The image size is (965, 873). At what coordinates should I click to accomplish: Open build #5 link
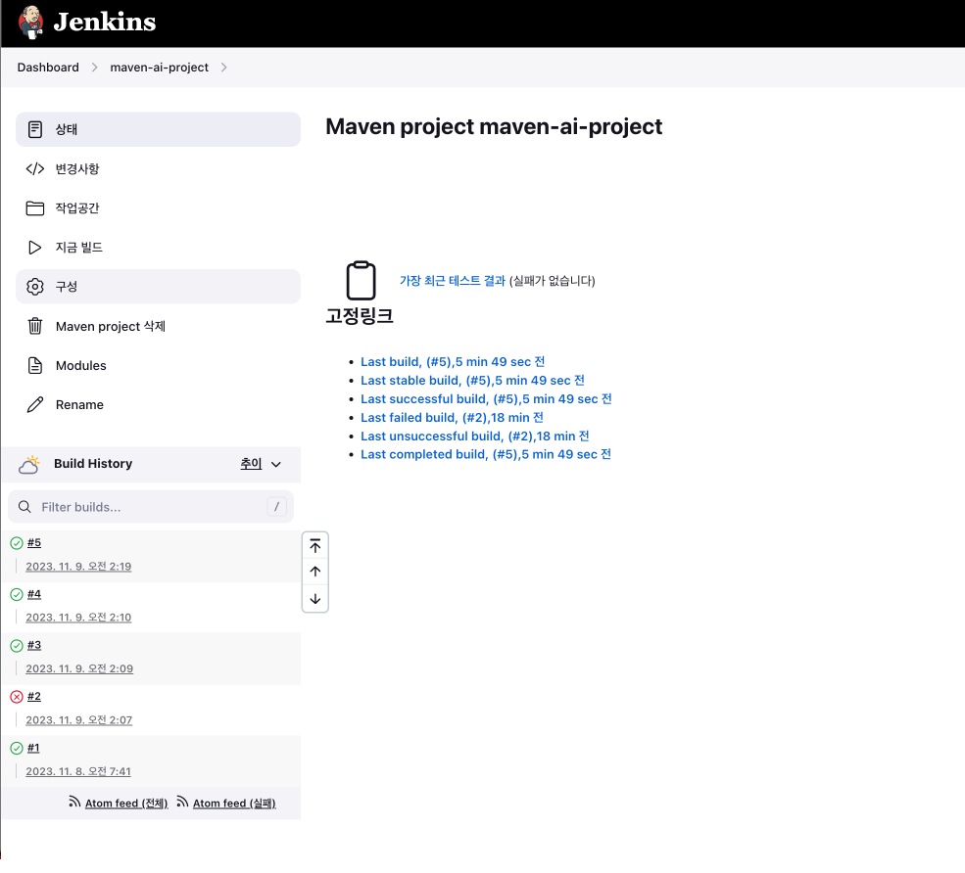(x=34, y=542)
